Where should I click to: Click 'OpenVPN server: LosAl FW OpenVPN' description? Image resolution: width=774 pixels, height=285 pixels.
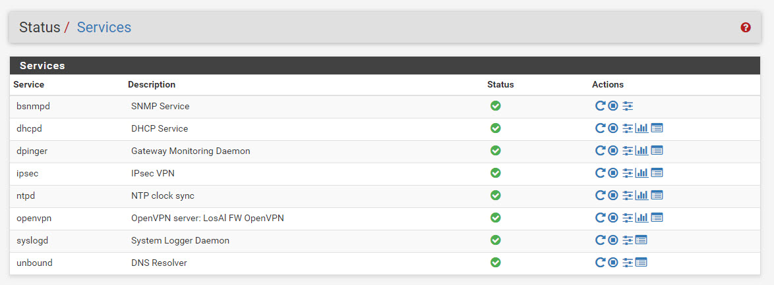(207, 218)
